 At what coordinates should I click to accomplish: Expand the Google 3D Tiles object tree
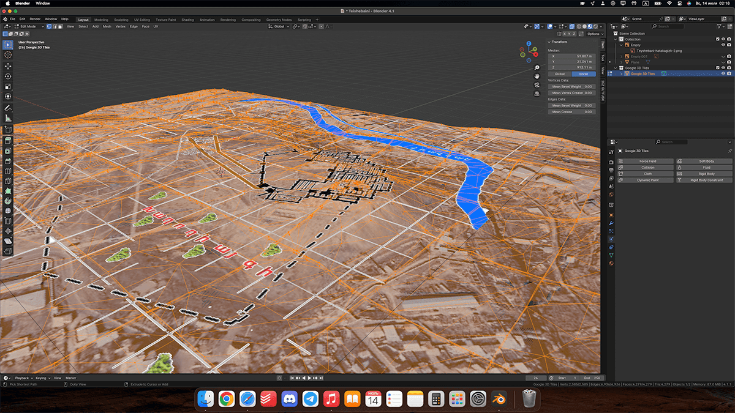[621, 73]
